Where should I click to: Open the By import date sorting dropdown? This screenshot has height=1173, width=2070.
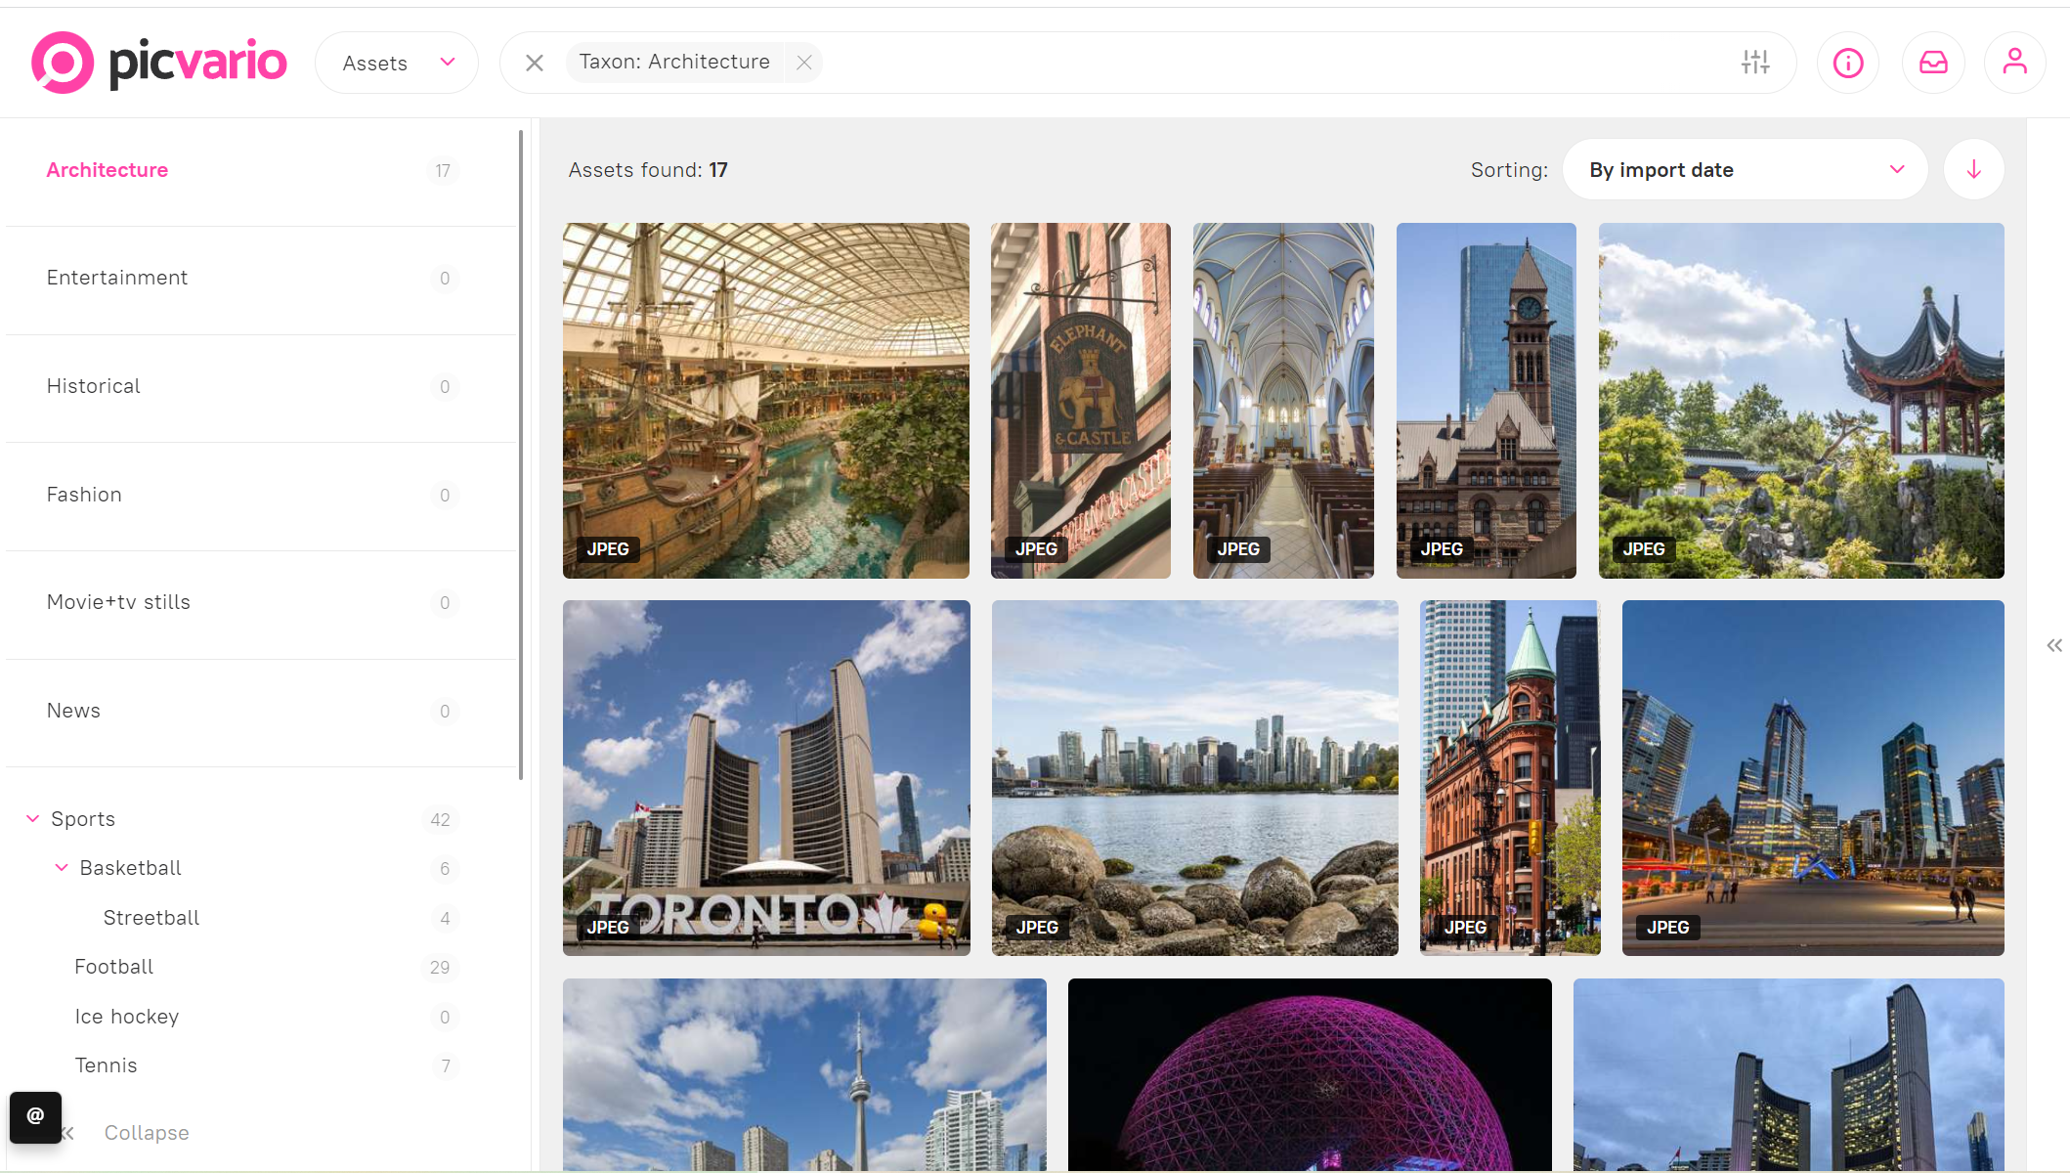coord(1745,169)
